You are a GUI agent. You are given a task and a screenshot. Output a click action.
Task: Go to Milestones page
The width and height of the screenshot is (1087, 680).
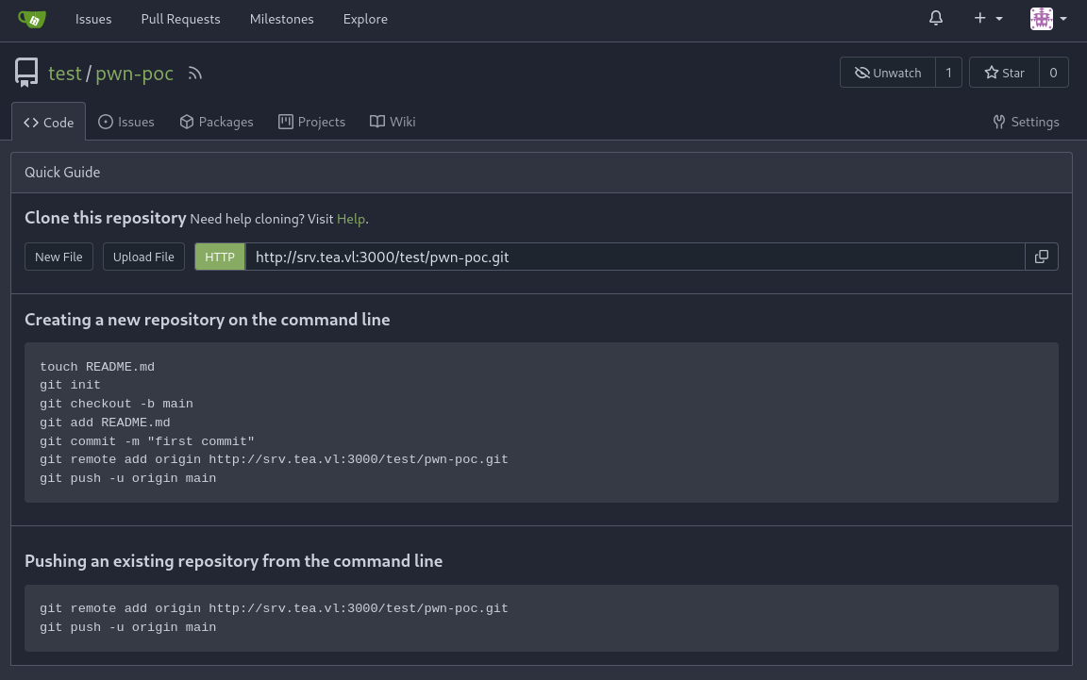281,19
